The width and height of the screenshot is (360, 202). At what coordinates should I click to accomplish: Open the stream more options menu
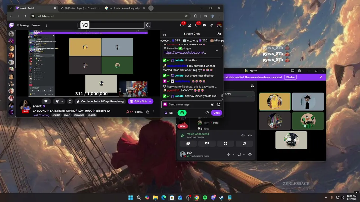pyautogui.click(x=154, y=112)
